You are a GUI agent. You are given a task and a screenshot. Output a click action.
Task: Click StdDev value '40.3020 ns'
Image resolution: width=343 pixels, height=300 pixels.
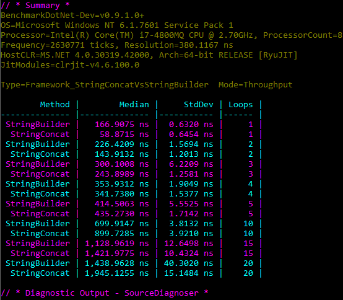[189, 263]
